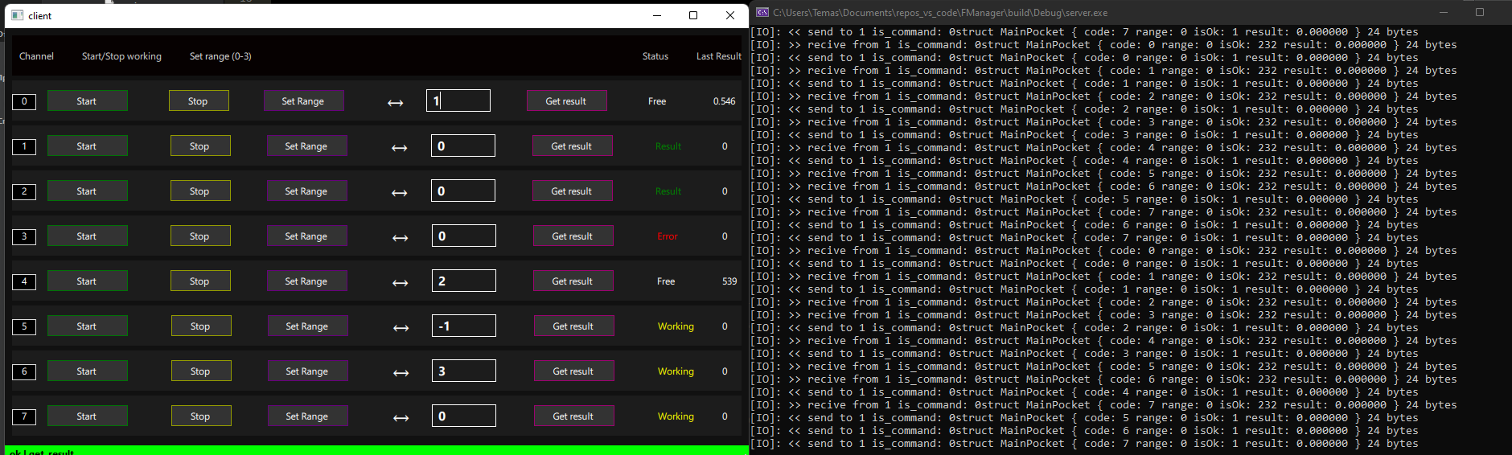The image size is (1512, 455).
Task: Focus range input field of channel 3
Action: (x=463, y=236)
